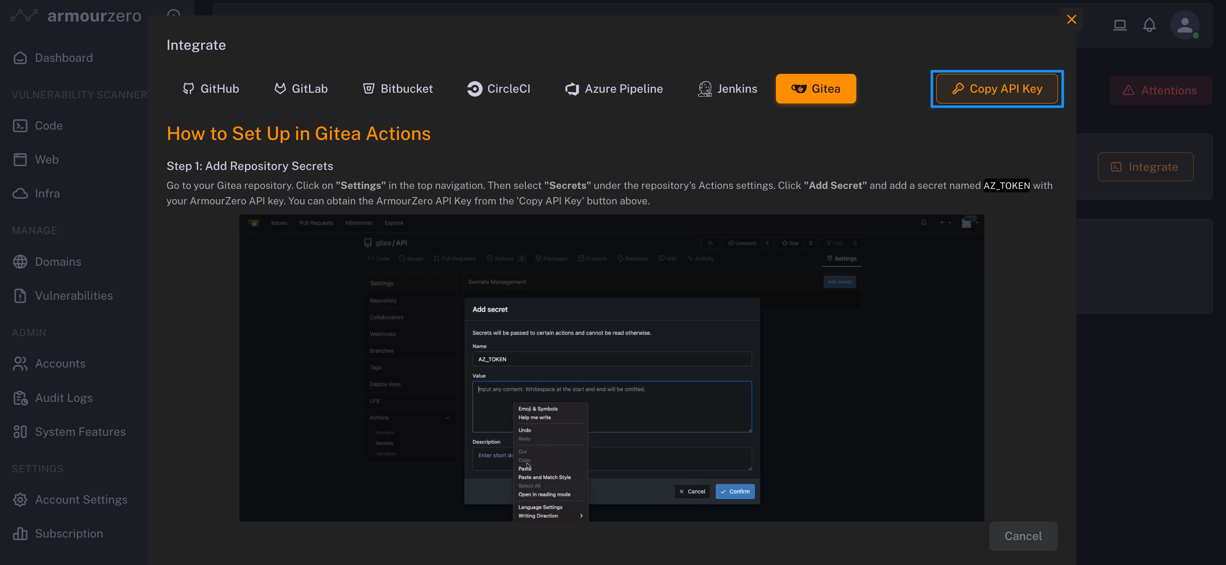Viewport: 1226px width, 565px height.
Task: Switch to the GitLab tab
Action: [301, 89]
